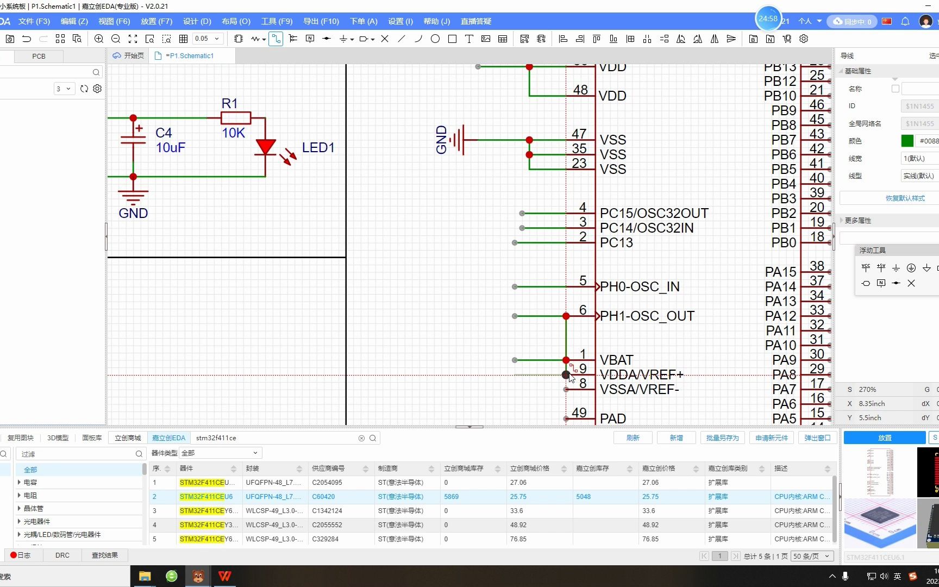Zoom in with the magnifier plus icon

(98, 39)
